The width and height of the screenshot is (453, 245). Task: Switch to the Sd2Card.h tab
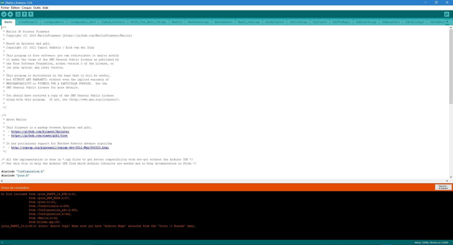pos(320,22)
